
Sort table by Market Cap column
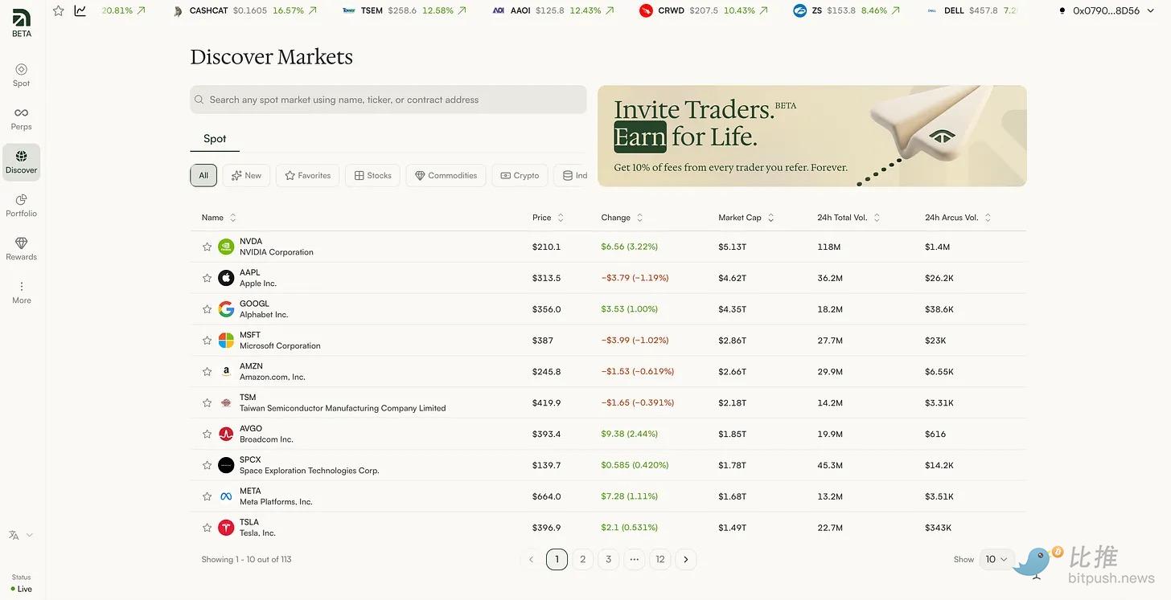[x=746, y=218]
